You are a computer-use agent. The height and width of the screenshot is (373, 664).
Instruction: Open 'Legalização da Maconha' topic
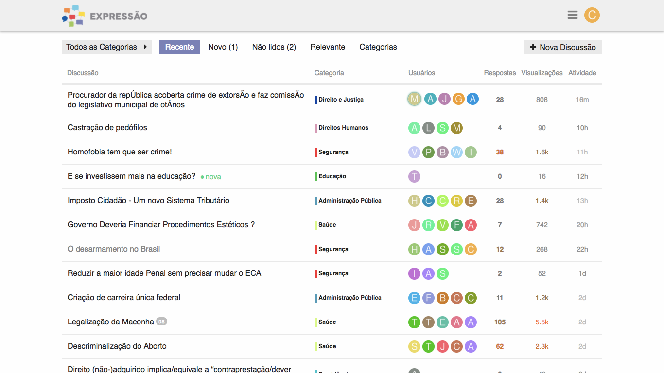tap(111, 322)
